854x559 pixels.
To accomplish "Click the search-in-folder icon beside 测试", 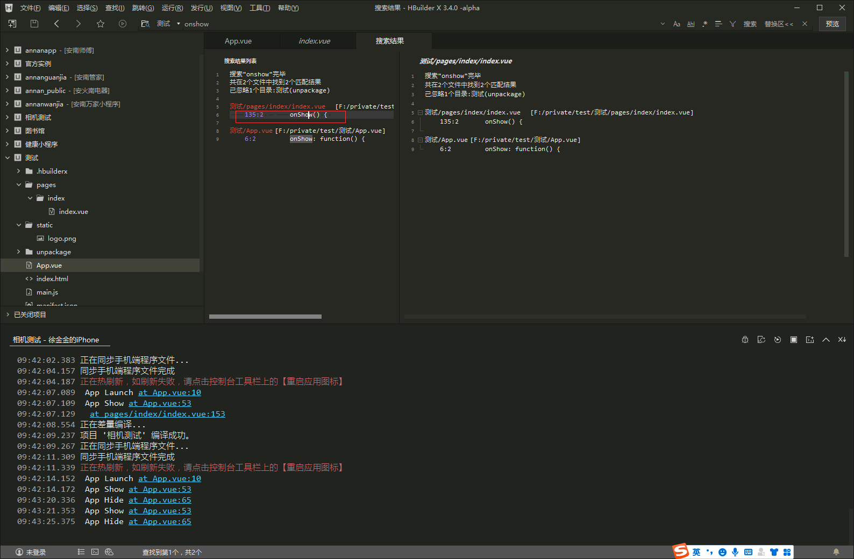I will point(145,24).
